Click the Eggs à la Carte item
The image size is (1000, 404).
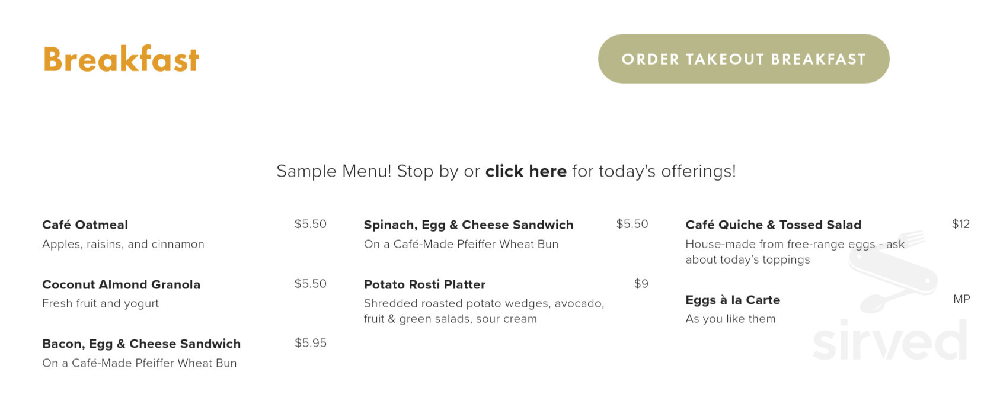[733, 300]
